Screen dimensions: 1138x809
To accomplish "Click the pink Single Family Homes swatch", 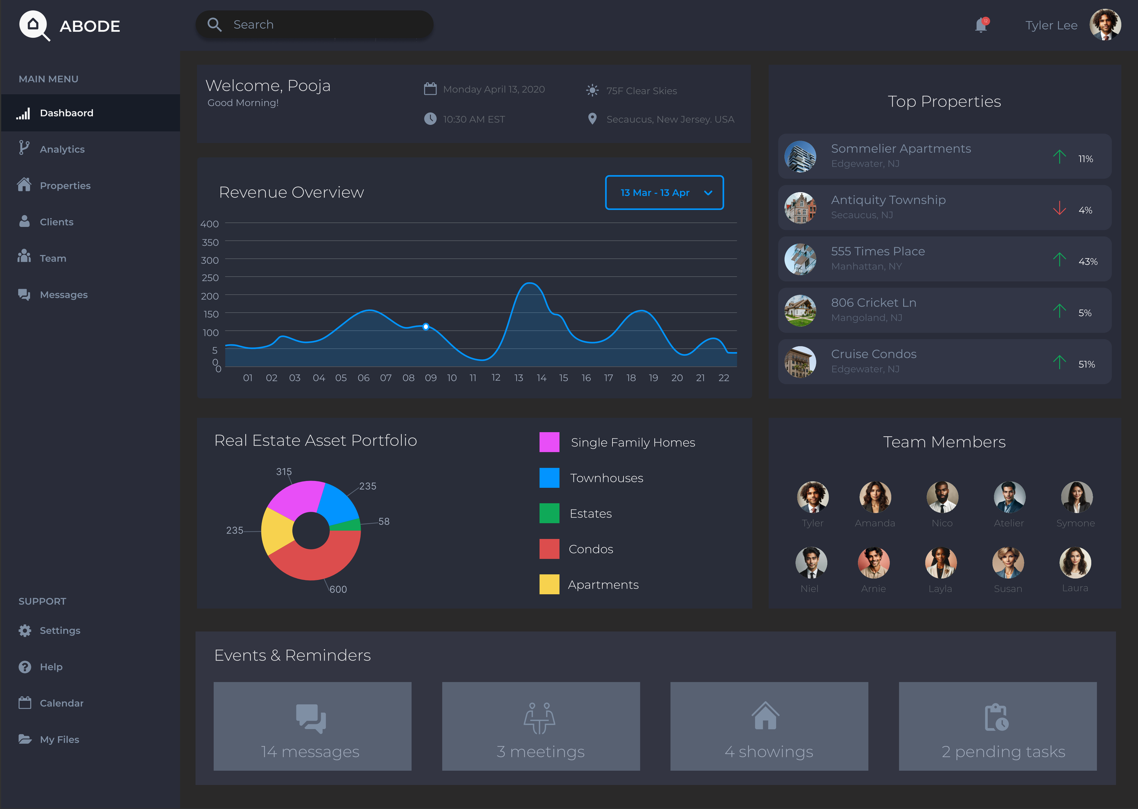I will coord(549,442).
